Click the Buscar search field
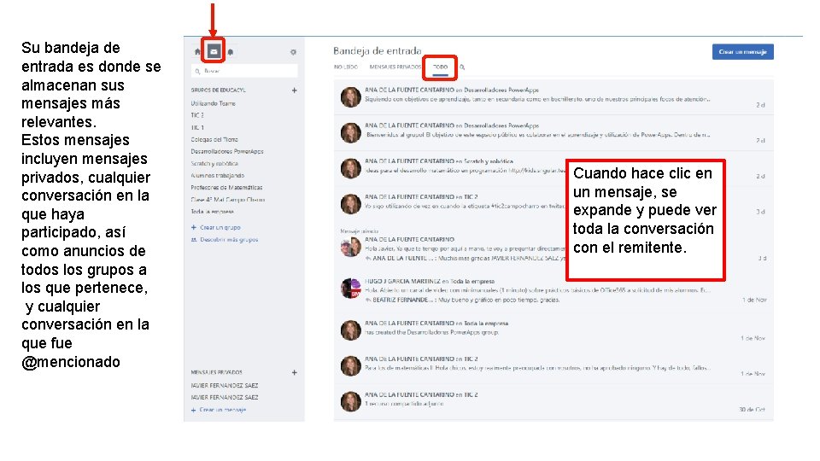 coord(245,71)
